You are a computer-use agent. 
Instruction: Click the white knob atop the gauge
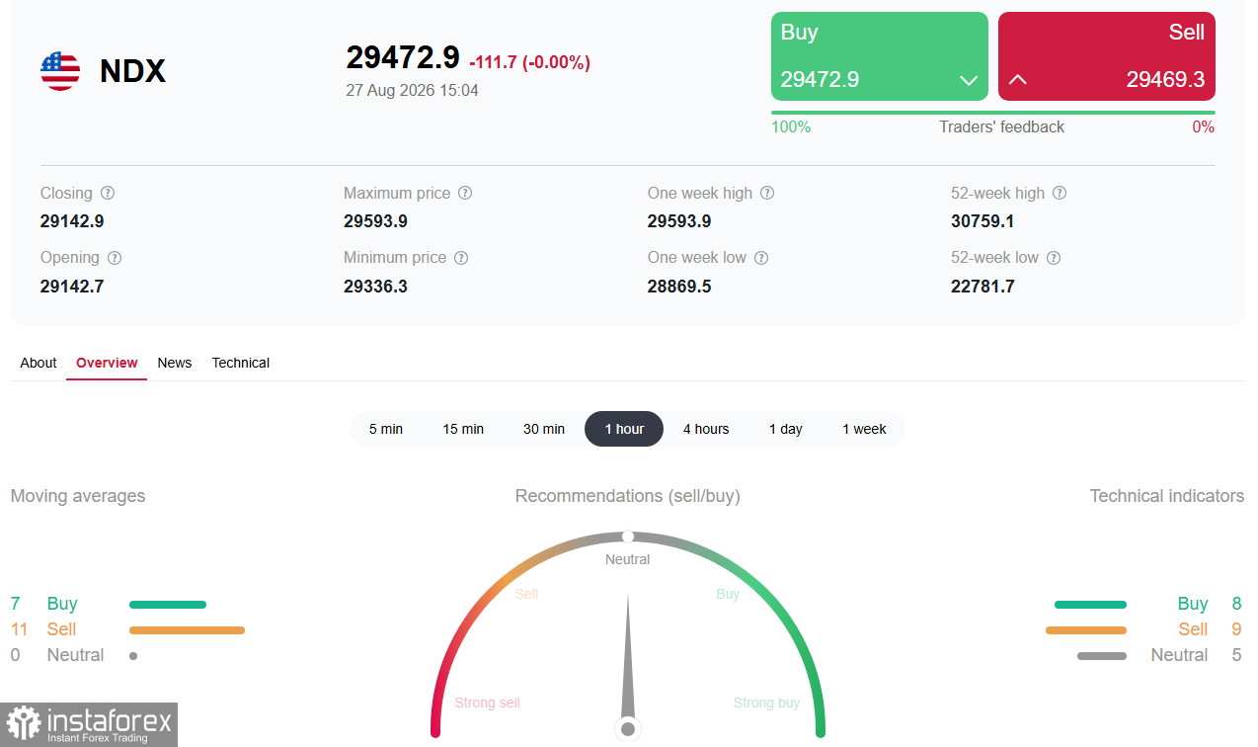[x=628, y=537]
